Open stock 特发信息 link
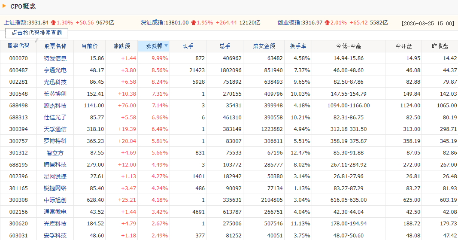458x240 pixels. click(x=55, y=58)
